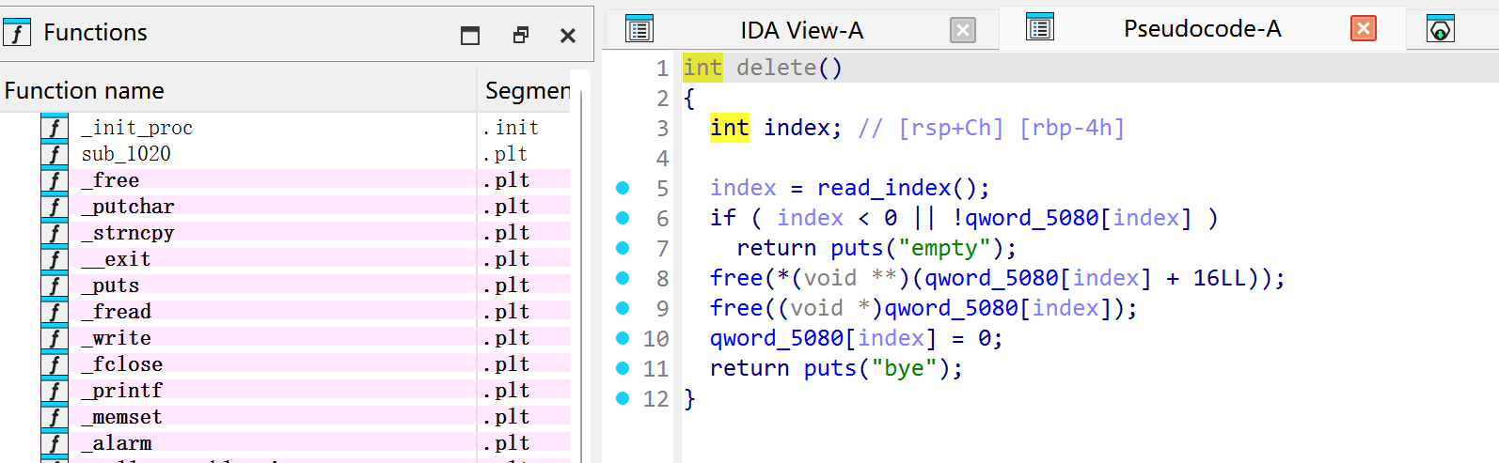1499x463 pixels.
Task: Click the IDA View-A tab icon
Action: [639, 29]
